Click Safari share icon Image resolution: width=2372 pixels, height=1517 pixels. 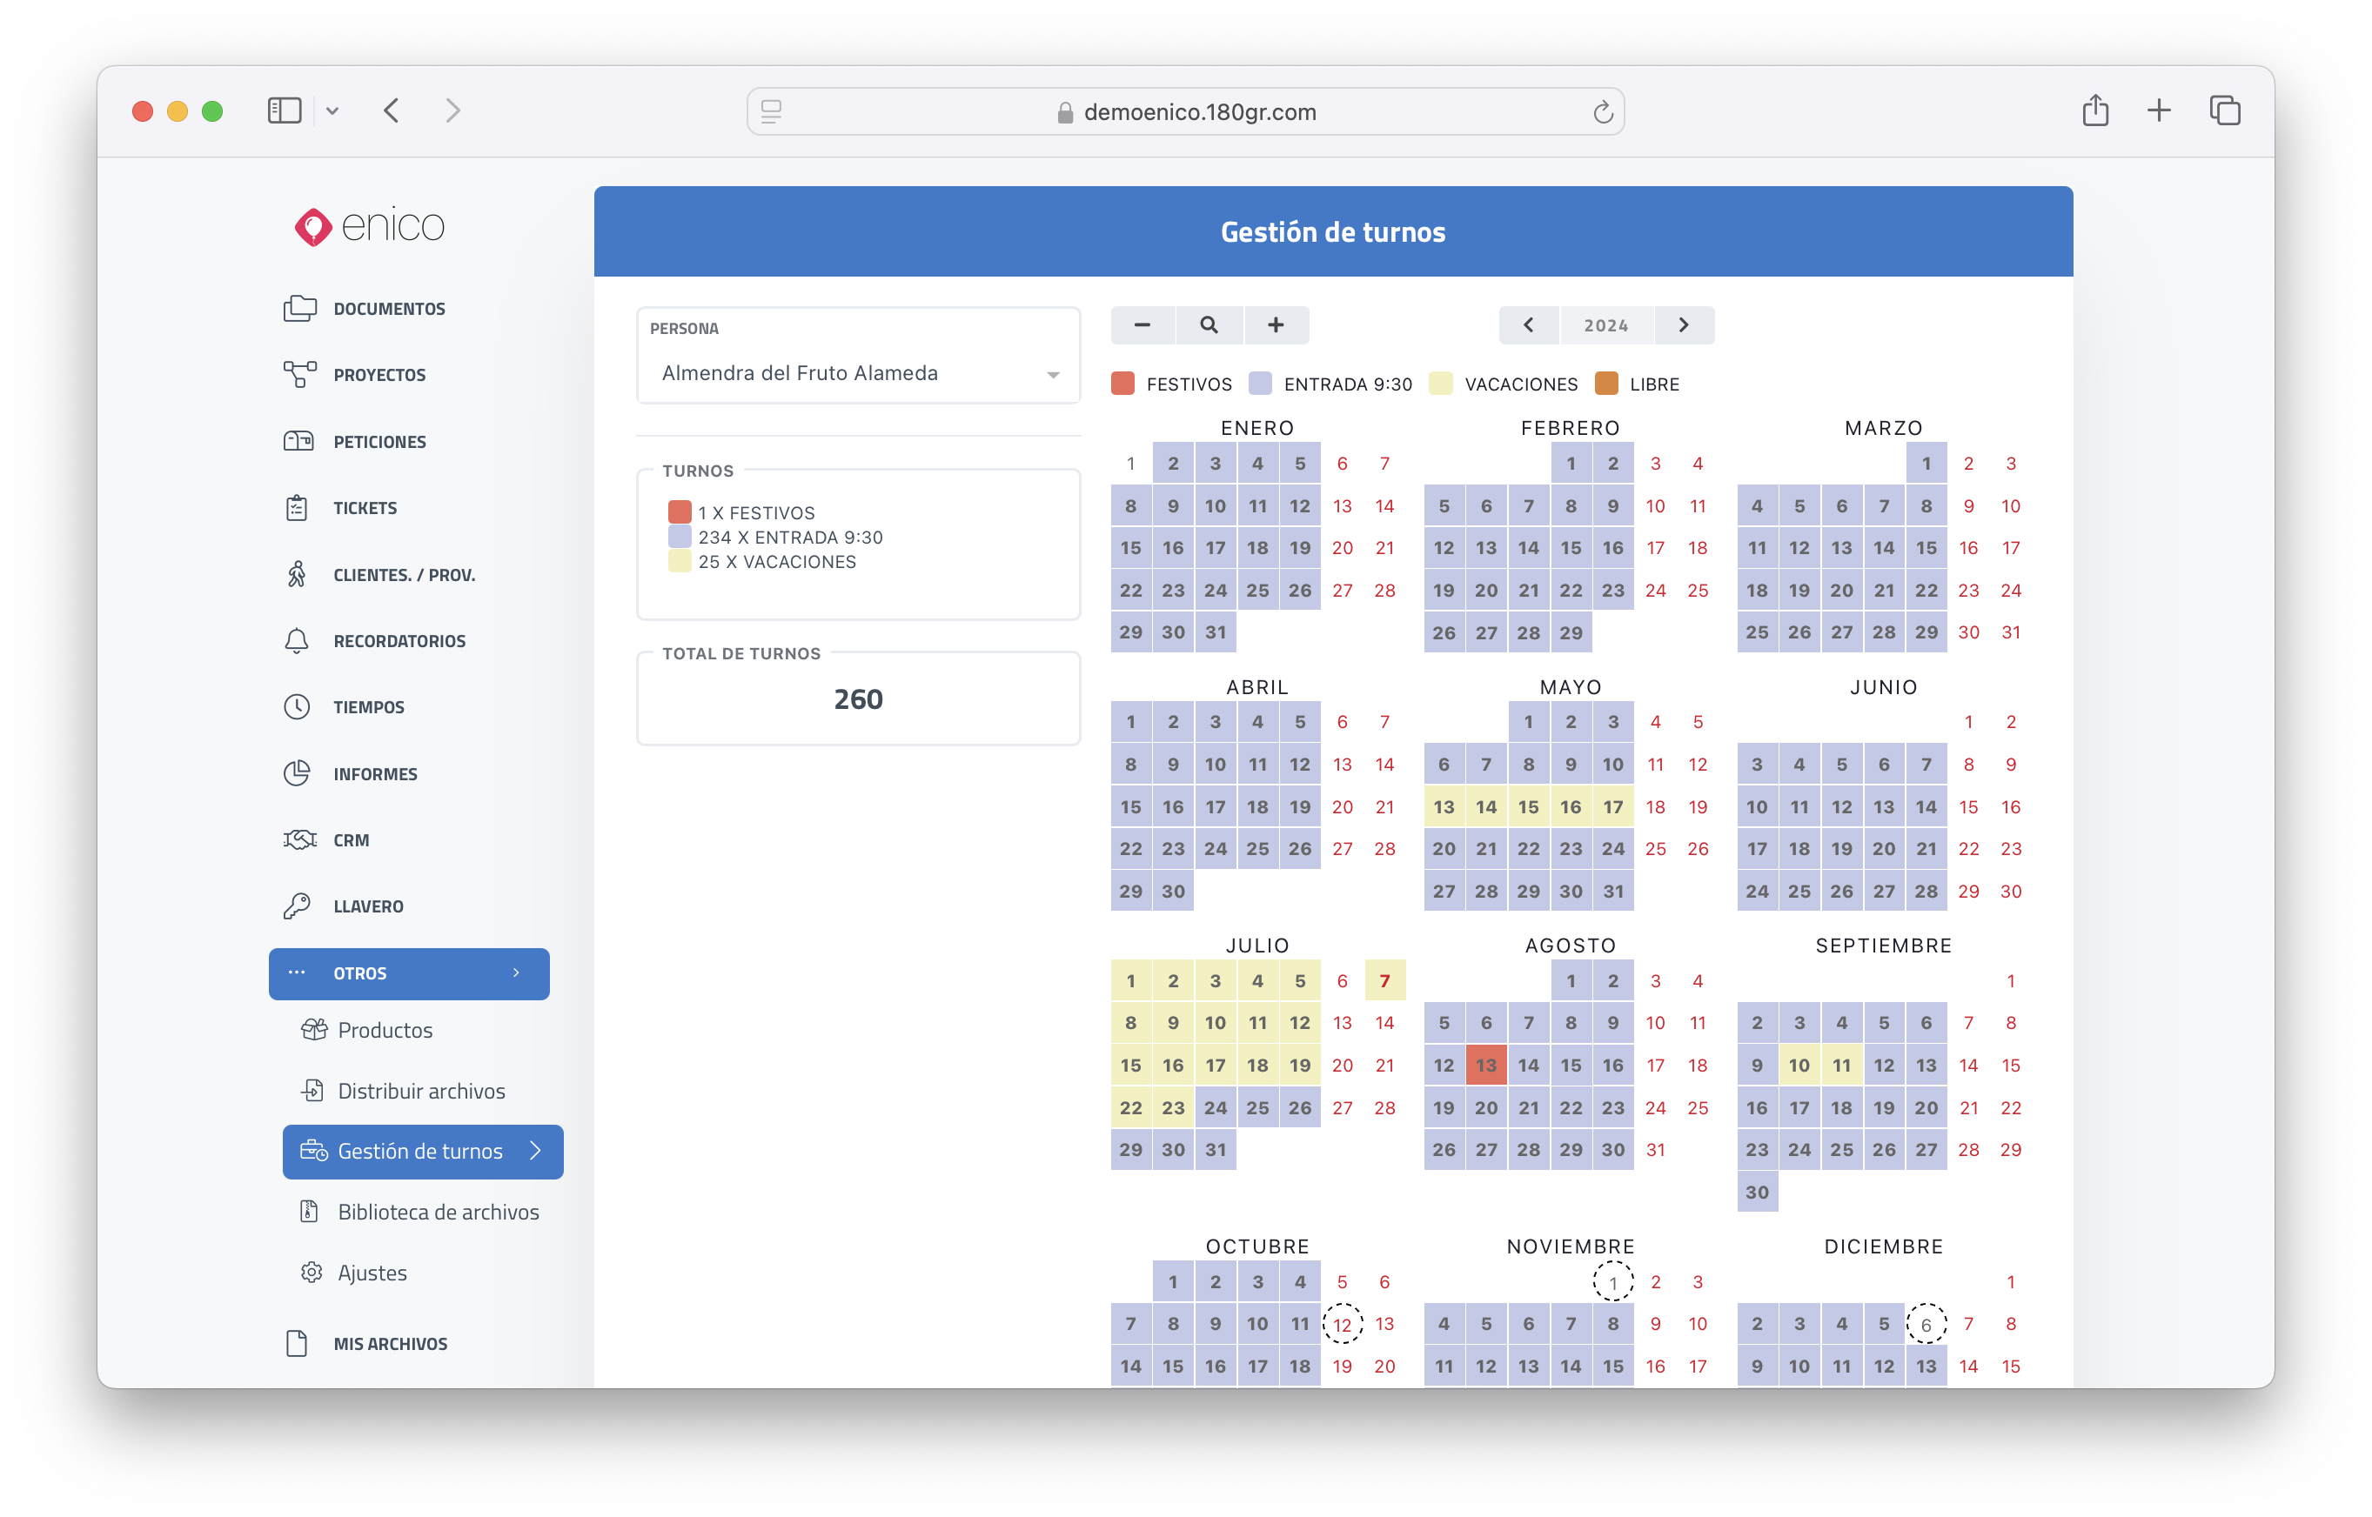coord(2095,110)
